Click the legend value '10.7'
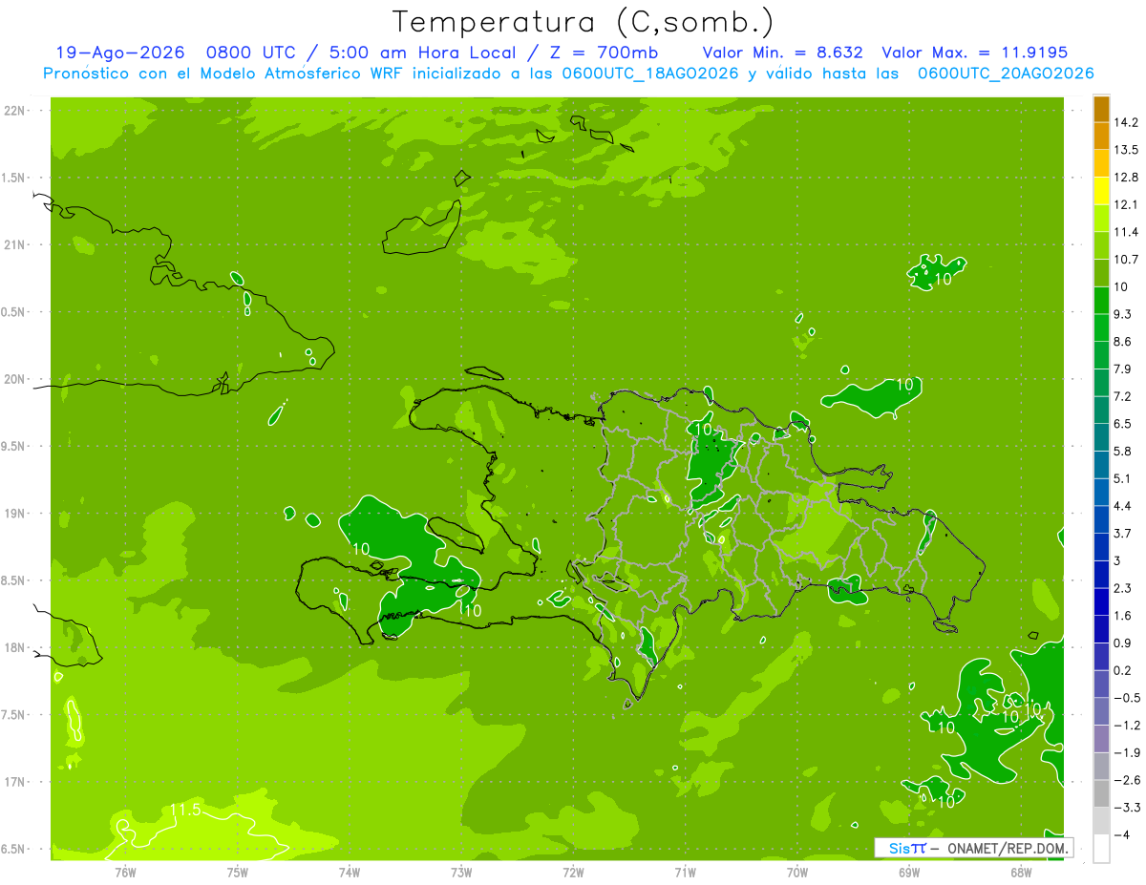This screenshot has width=1146, height=885. tap(1127, 260)
